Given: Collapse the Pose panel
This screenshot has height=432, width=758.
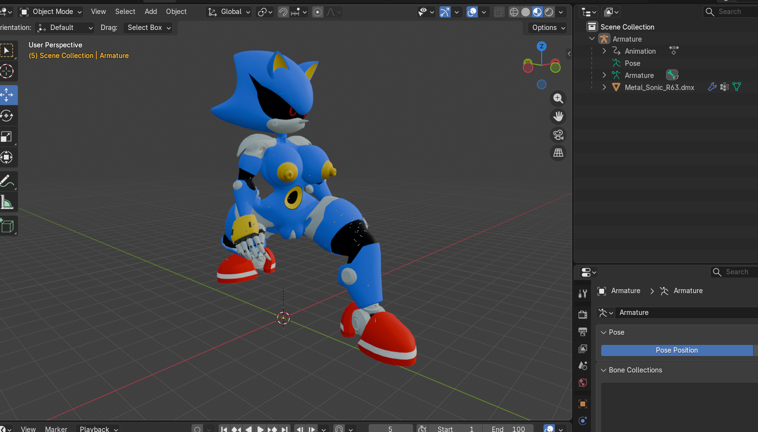Looking at the screenshot, I should pos(604,332).
